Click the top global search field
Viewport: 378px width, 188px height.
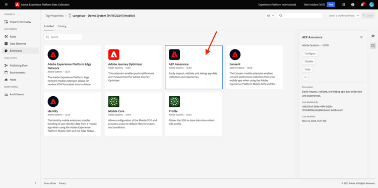click(300, 16)
